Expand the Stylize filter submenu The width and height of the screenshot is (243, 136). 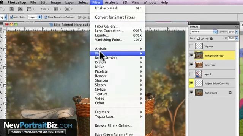117,90
